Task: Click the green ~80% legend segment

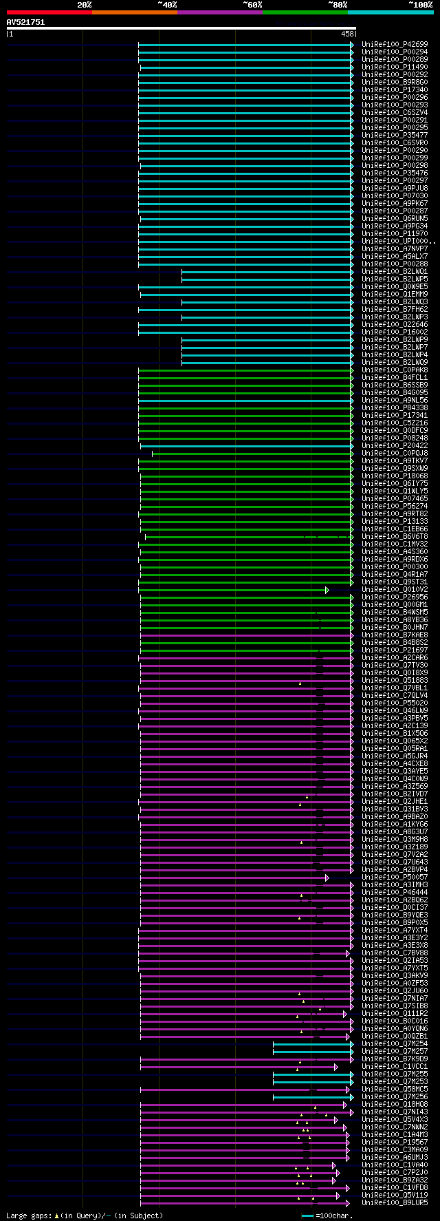Action: pyautogui.click(x=305, y=12)
